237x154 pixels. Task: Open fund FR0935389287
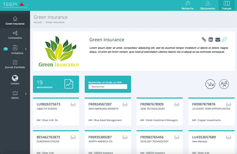point(100,137)
